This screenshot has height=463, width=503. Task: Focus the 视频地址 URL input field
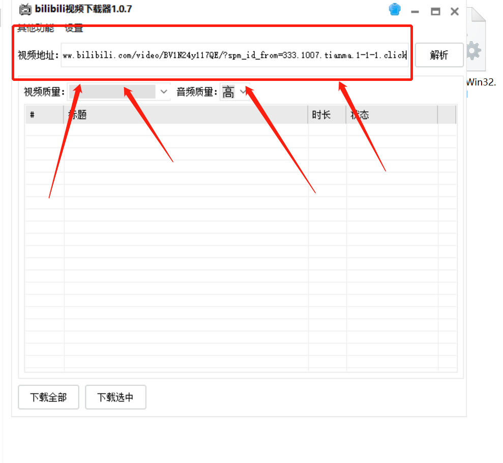click(234, 55)
